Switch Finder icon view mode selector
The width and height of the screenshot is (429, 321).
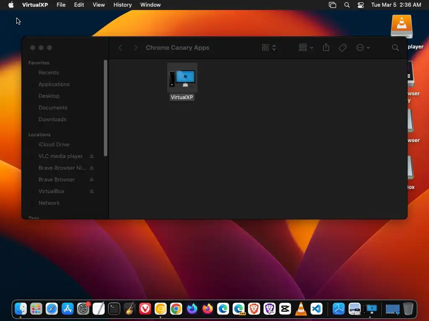[269, 48]
